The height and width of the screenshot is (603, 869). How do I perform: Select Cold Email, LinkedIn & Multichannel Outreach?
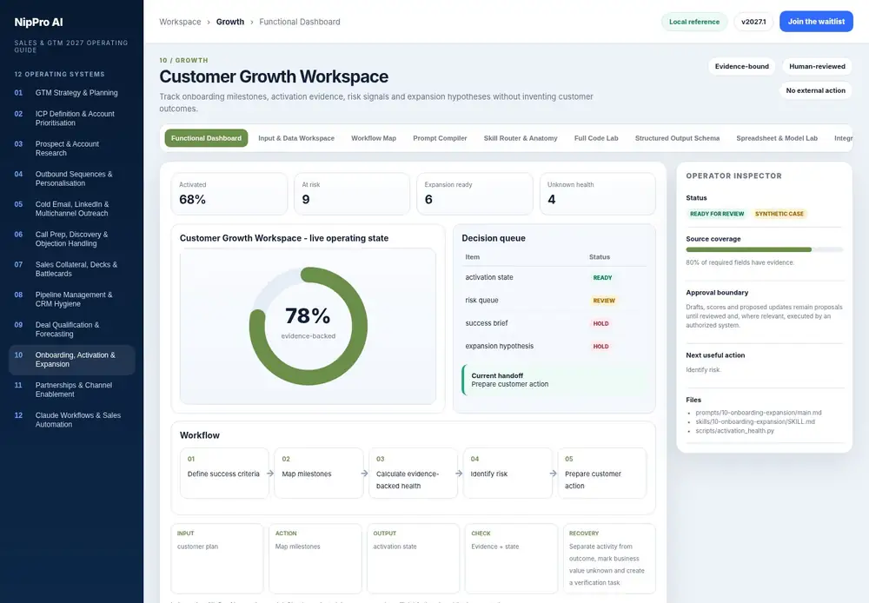[71, 209]
